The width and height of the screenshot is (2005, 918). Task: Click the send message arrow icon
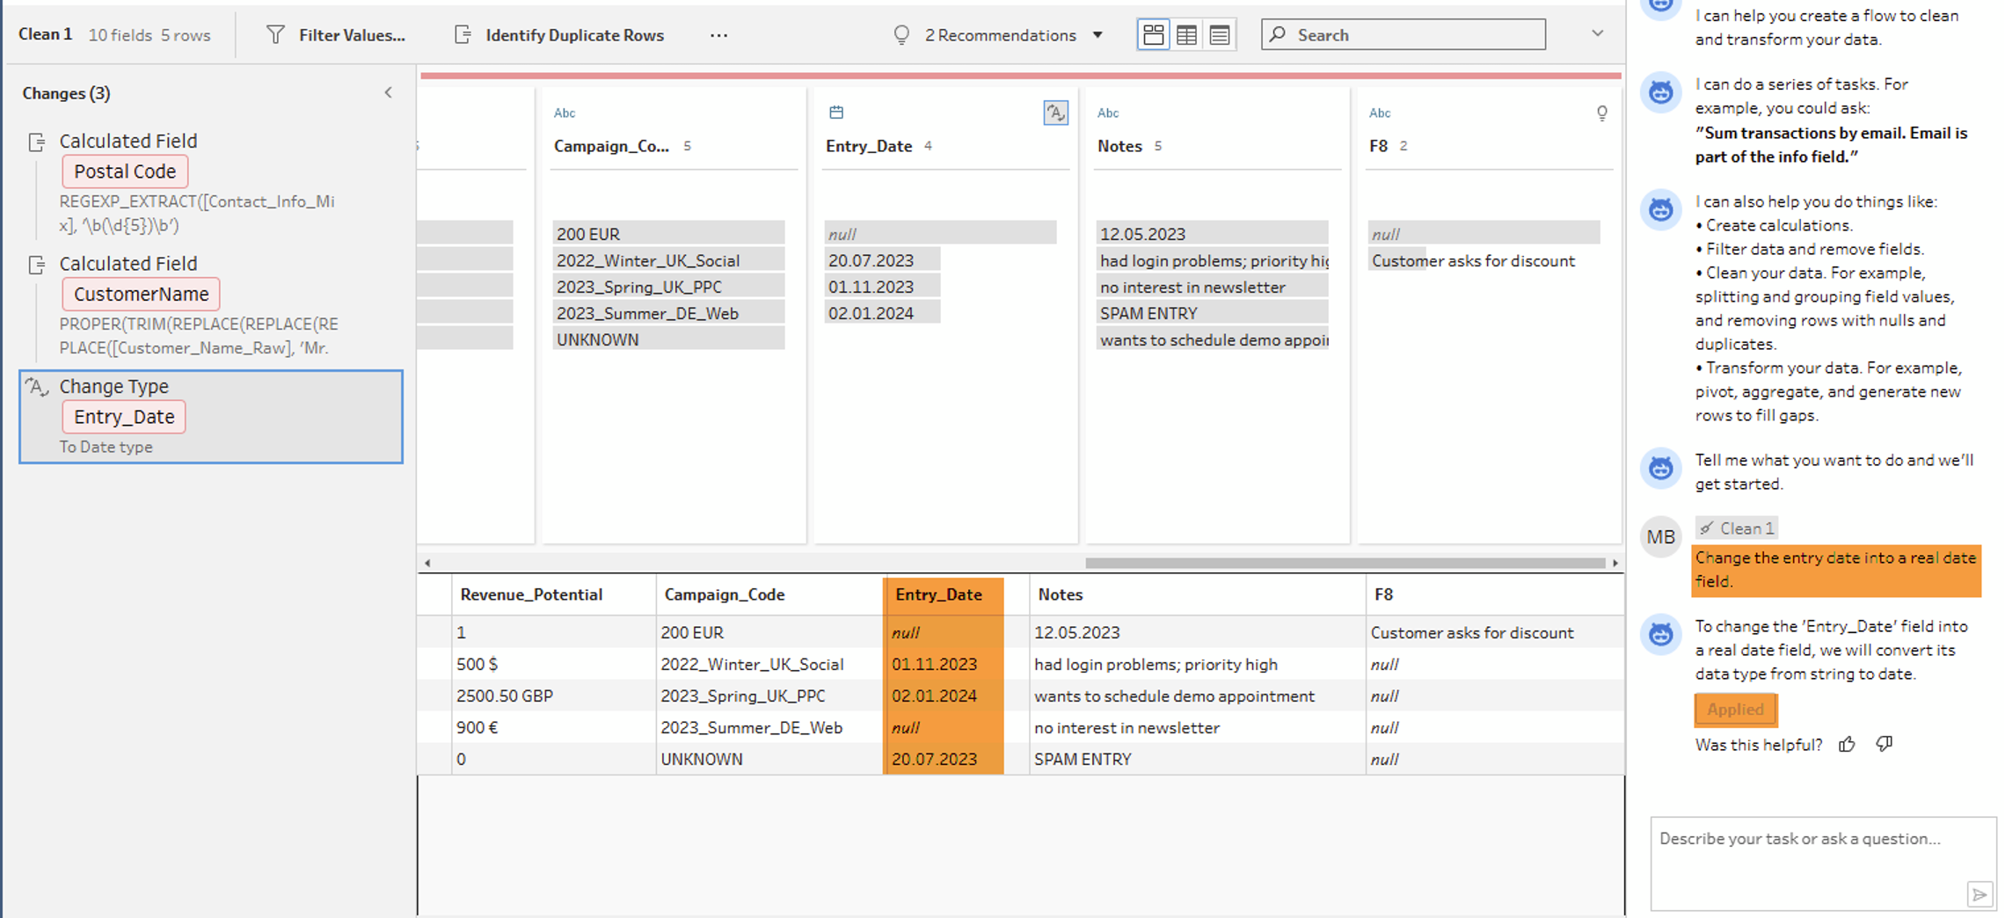1979,894
